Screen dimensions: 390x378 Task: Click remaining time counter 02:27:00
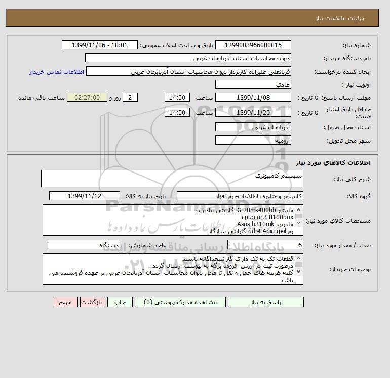[87, 98]
